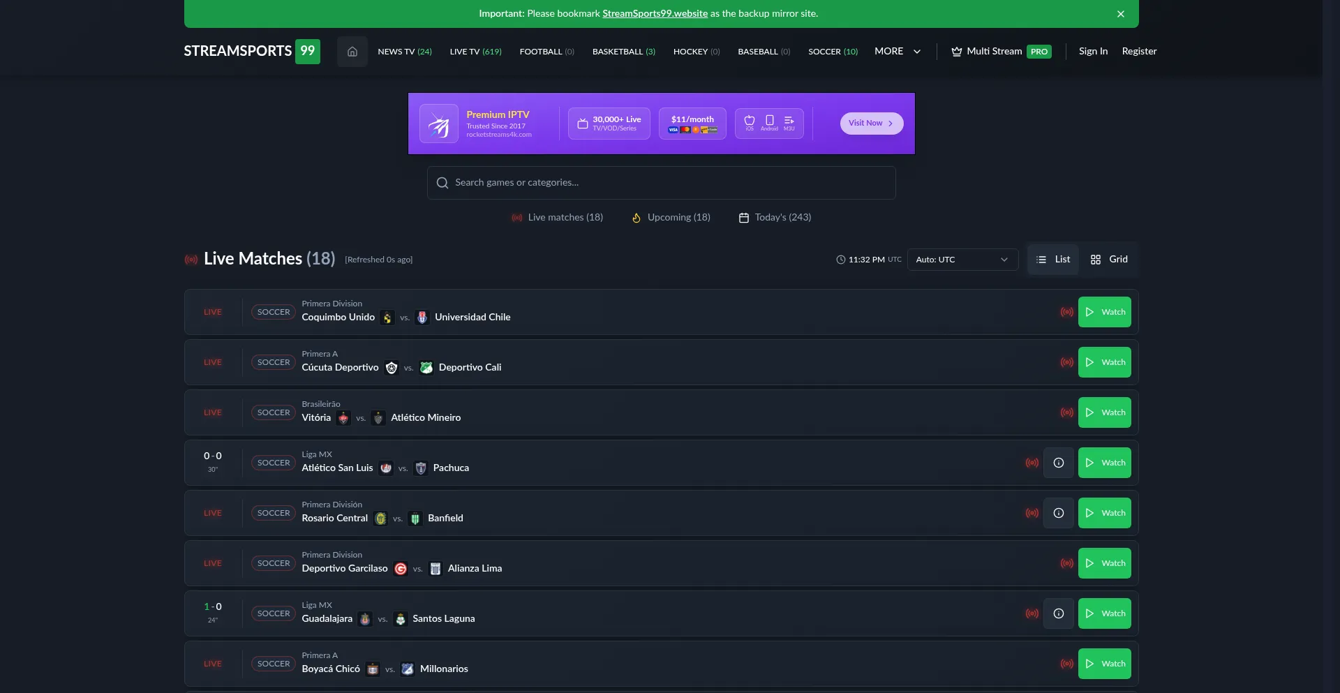Screen dimensions: 1340x693
Task: Click the Premium IPTV rocket logo
Action: point(439,124)
